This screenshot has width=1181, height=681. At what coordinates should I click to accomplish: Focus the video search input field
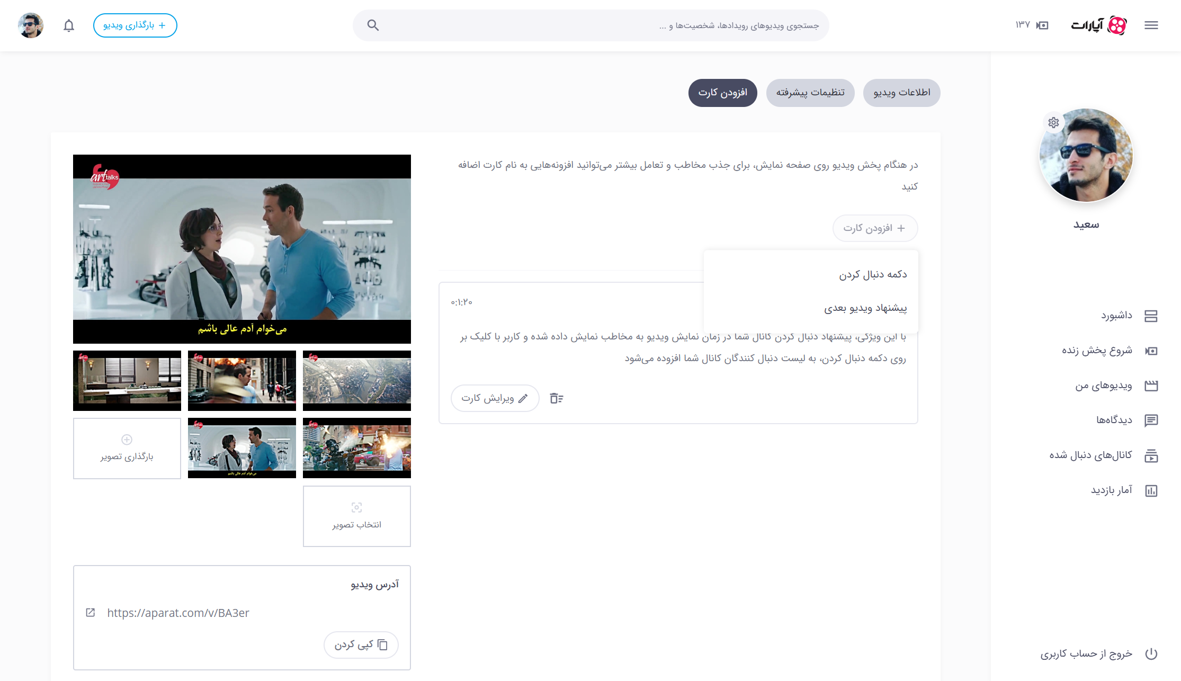(x=598, y=25)
